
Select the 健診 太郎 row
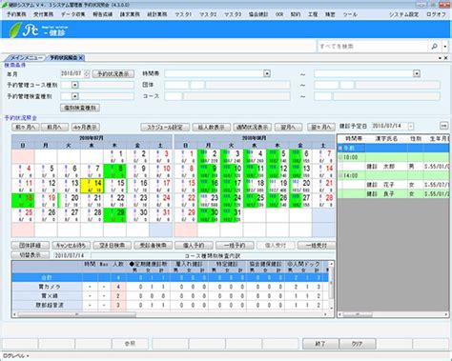point(393,167)
